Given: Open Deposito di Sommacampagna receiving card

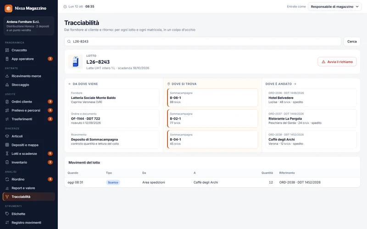Looking at the screenshot, I should pyautogui.click(x=114, y=139).
